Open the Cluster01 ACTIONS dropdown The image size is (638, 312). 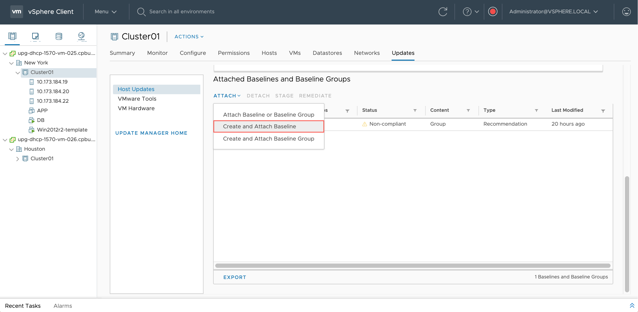tap(189, 37)
